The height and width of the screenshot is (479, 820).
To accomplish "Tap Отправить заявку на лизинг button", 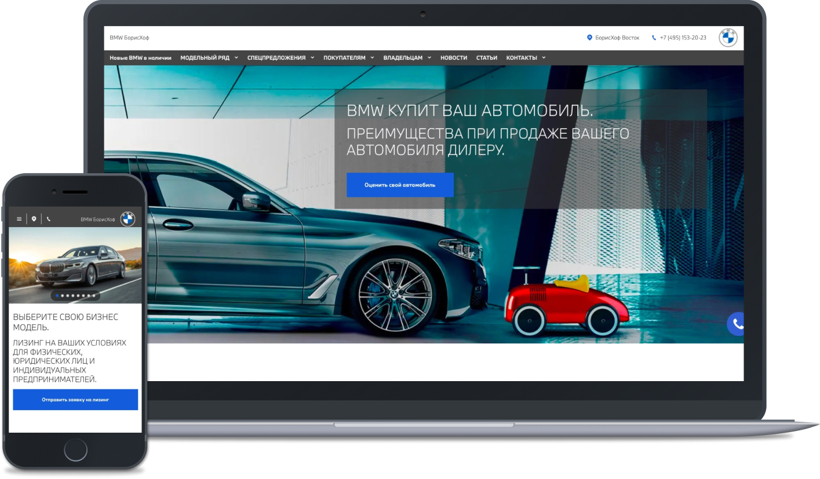I will (75, 400).
